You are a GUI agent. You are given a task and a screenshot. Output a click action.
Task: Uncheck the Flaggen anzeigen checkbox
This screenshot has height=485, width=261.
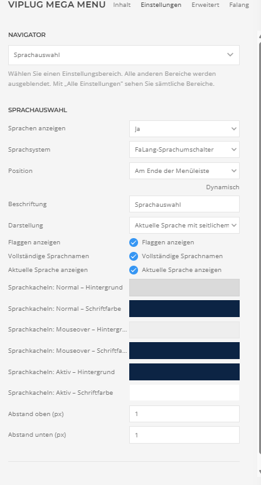(134, 242)
